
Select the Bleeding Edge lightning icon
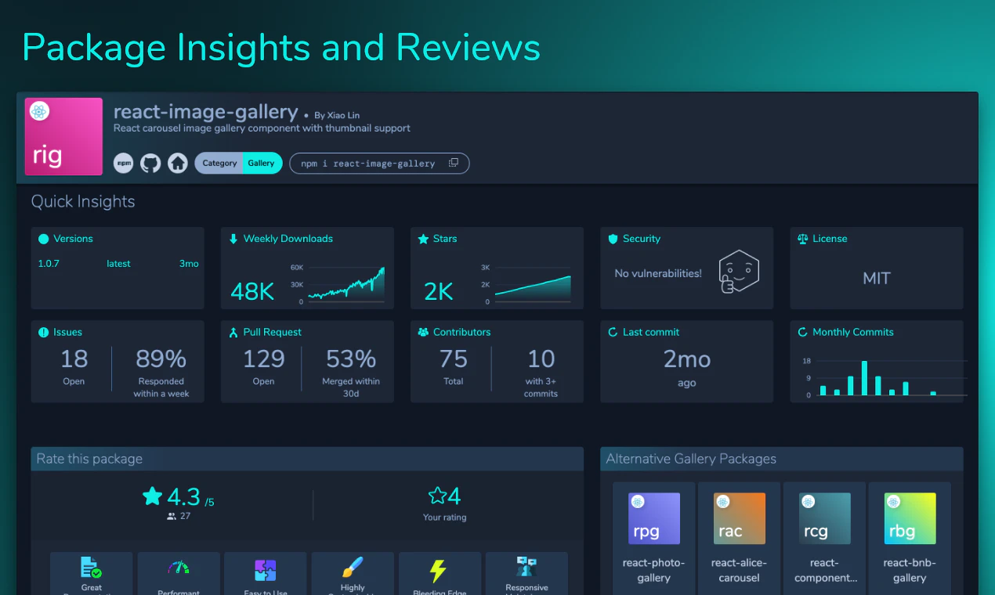pyautogui.click(x=439, y=570)
